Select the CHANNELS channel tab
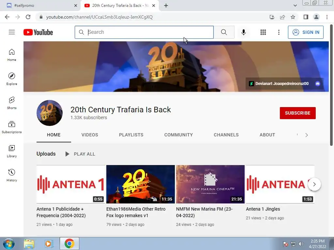Image resolution: width=334 pixels, height=250 pixels. coord(226,135)
